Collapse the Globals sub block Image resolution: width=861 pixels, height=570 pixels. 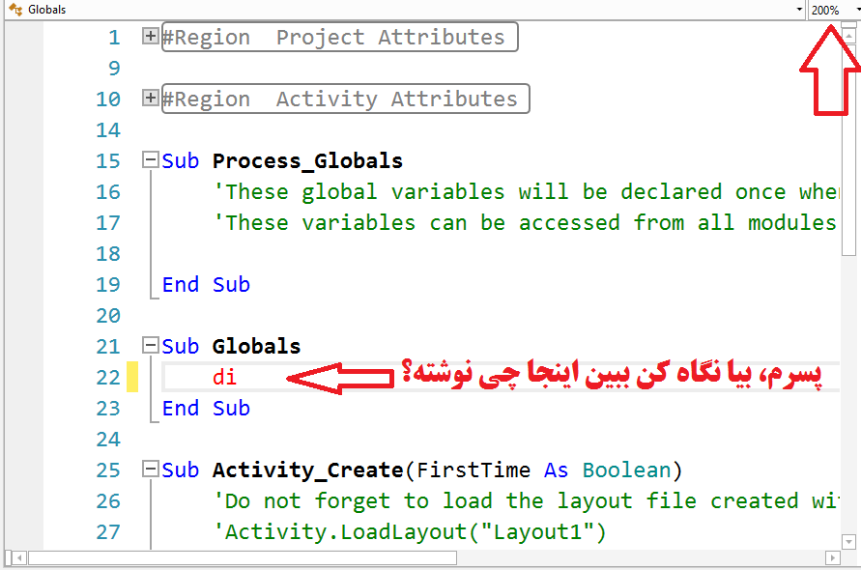coord(150,347)
